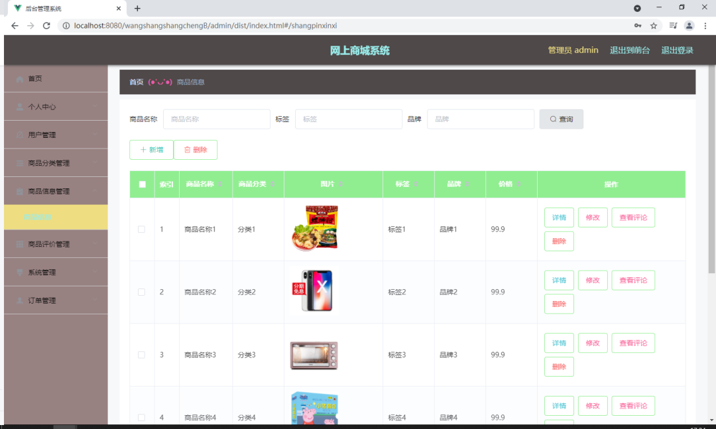Collapse the 商品信息管理 submenu arrow

coord(95,191)
